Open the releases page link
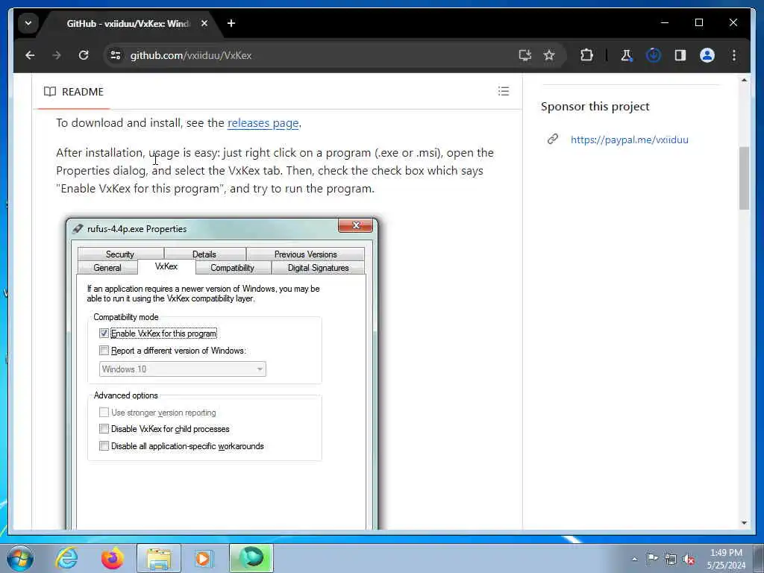Image resolution: width=764 pixels, height=573 pixels. [x=263, y=123]
